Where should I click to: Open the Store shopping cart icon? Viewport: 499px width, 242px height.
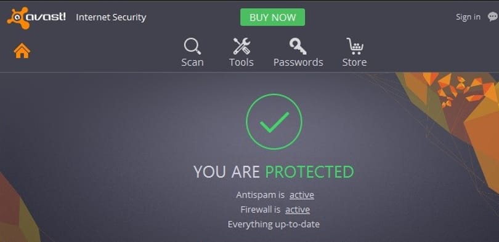(x=354, y=46)
